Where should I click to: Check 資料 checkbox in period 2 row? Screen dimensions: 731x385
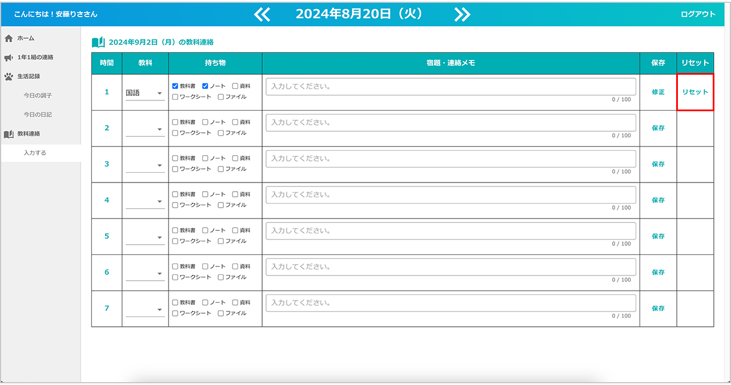[235, 122]
